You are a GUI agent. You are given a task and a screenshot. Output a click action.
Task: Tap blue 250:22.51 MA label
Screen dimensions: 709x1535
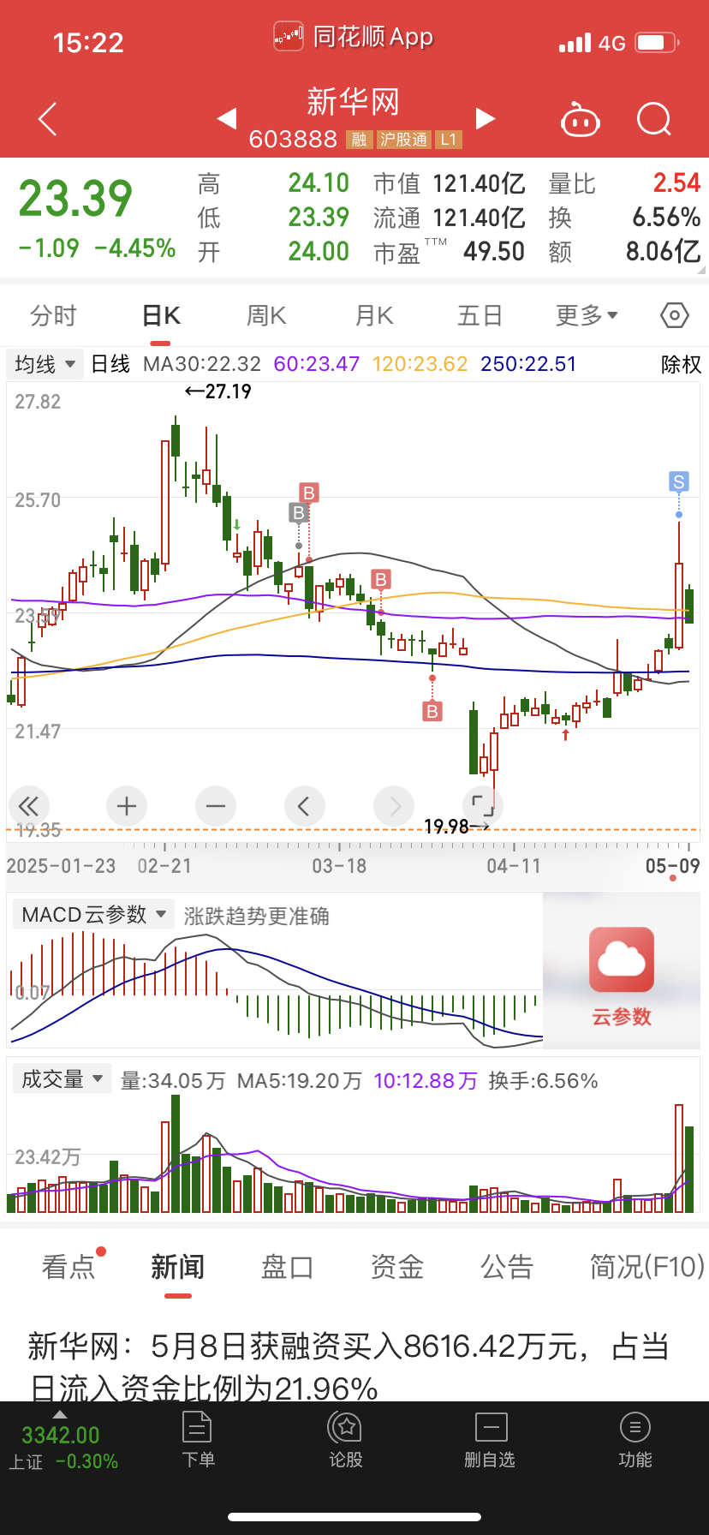tap(528, 364)
